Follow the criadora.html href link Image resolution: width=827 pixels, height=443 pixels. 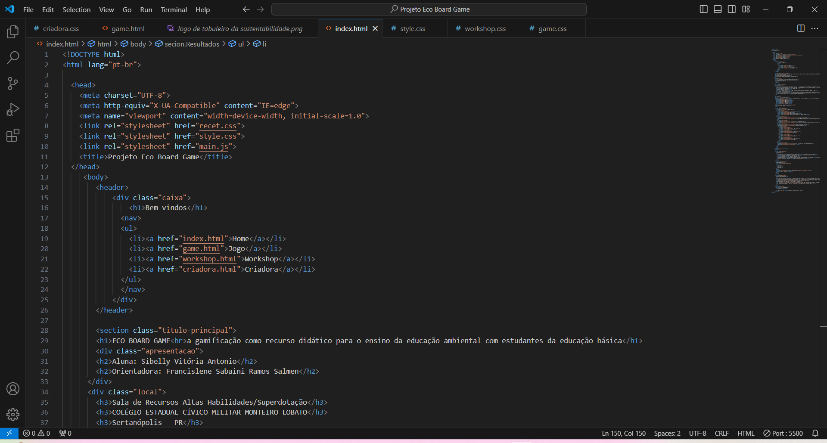click(x=209, y=269)
